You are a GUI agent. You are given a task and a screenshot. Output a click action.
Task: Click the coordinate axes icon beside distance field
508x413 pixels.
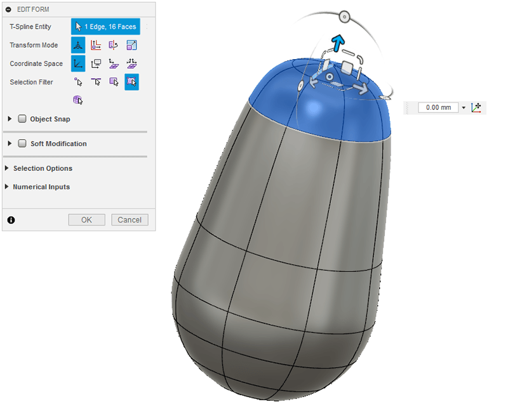(x=476, y=107)
